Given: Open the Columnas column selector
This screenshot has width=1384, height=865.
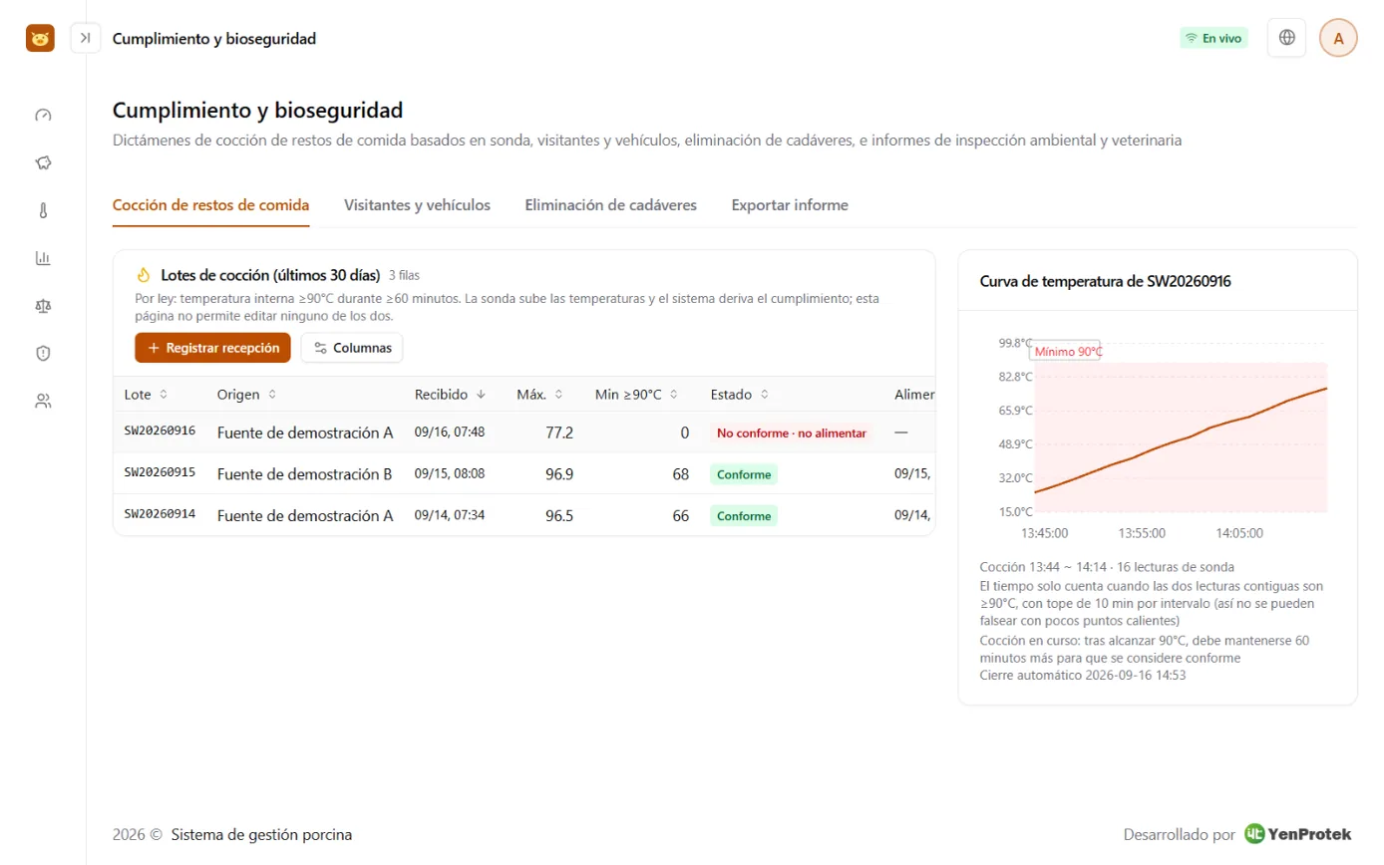Looking at the screenshot, I should click(x=352, y=348).
